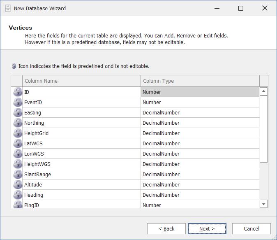Select the lock icon for Easting row

(18, 112)
